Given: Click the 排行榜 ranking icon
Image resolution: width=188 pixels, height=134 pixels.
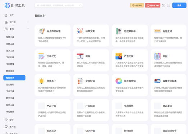Looking at the screenshot, I should [6, 22].
